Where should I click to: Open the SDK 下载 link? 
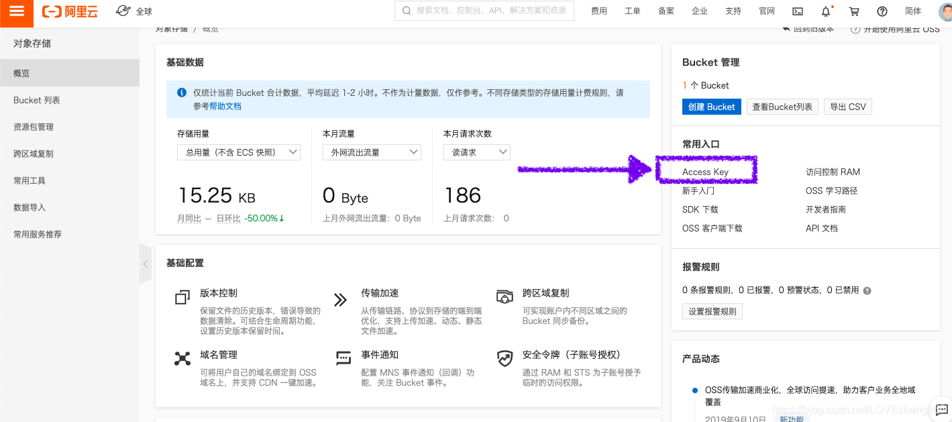point(700,209)
